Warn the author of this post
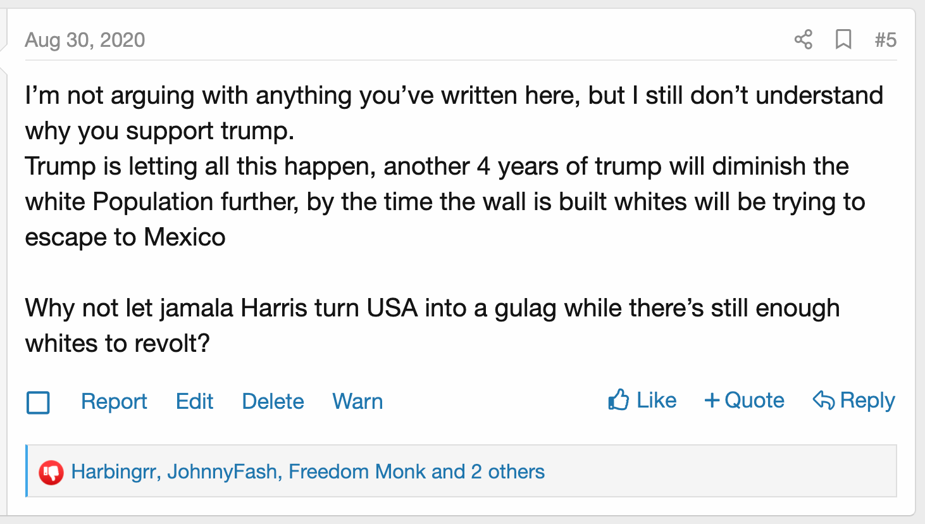 (x=357, y=402)
